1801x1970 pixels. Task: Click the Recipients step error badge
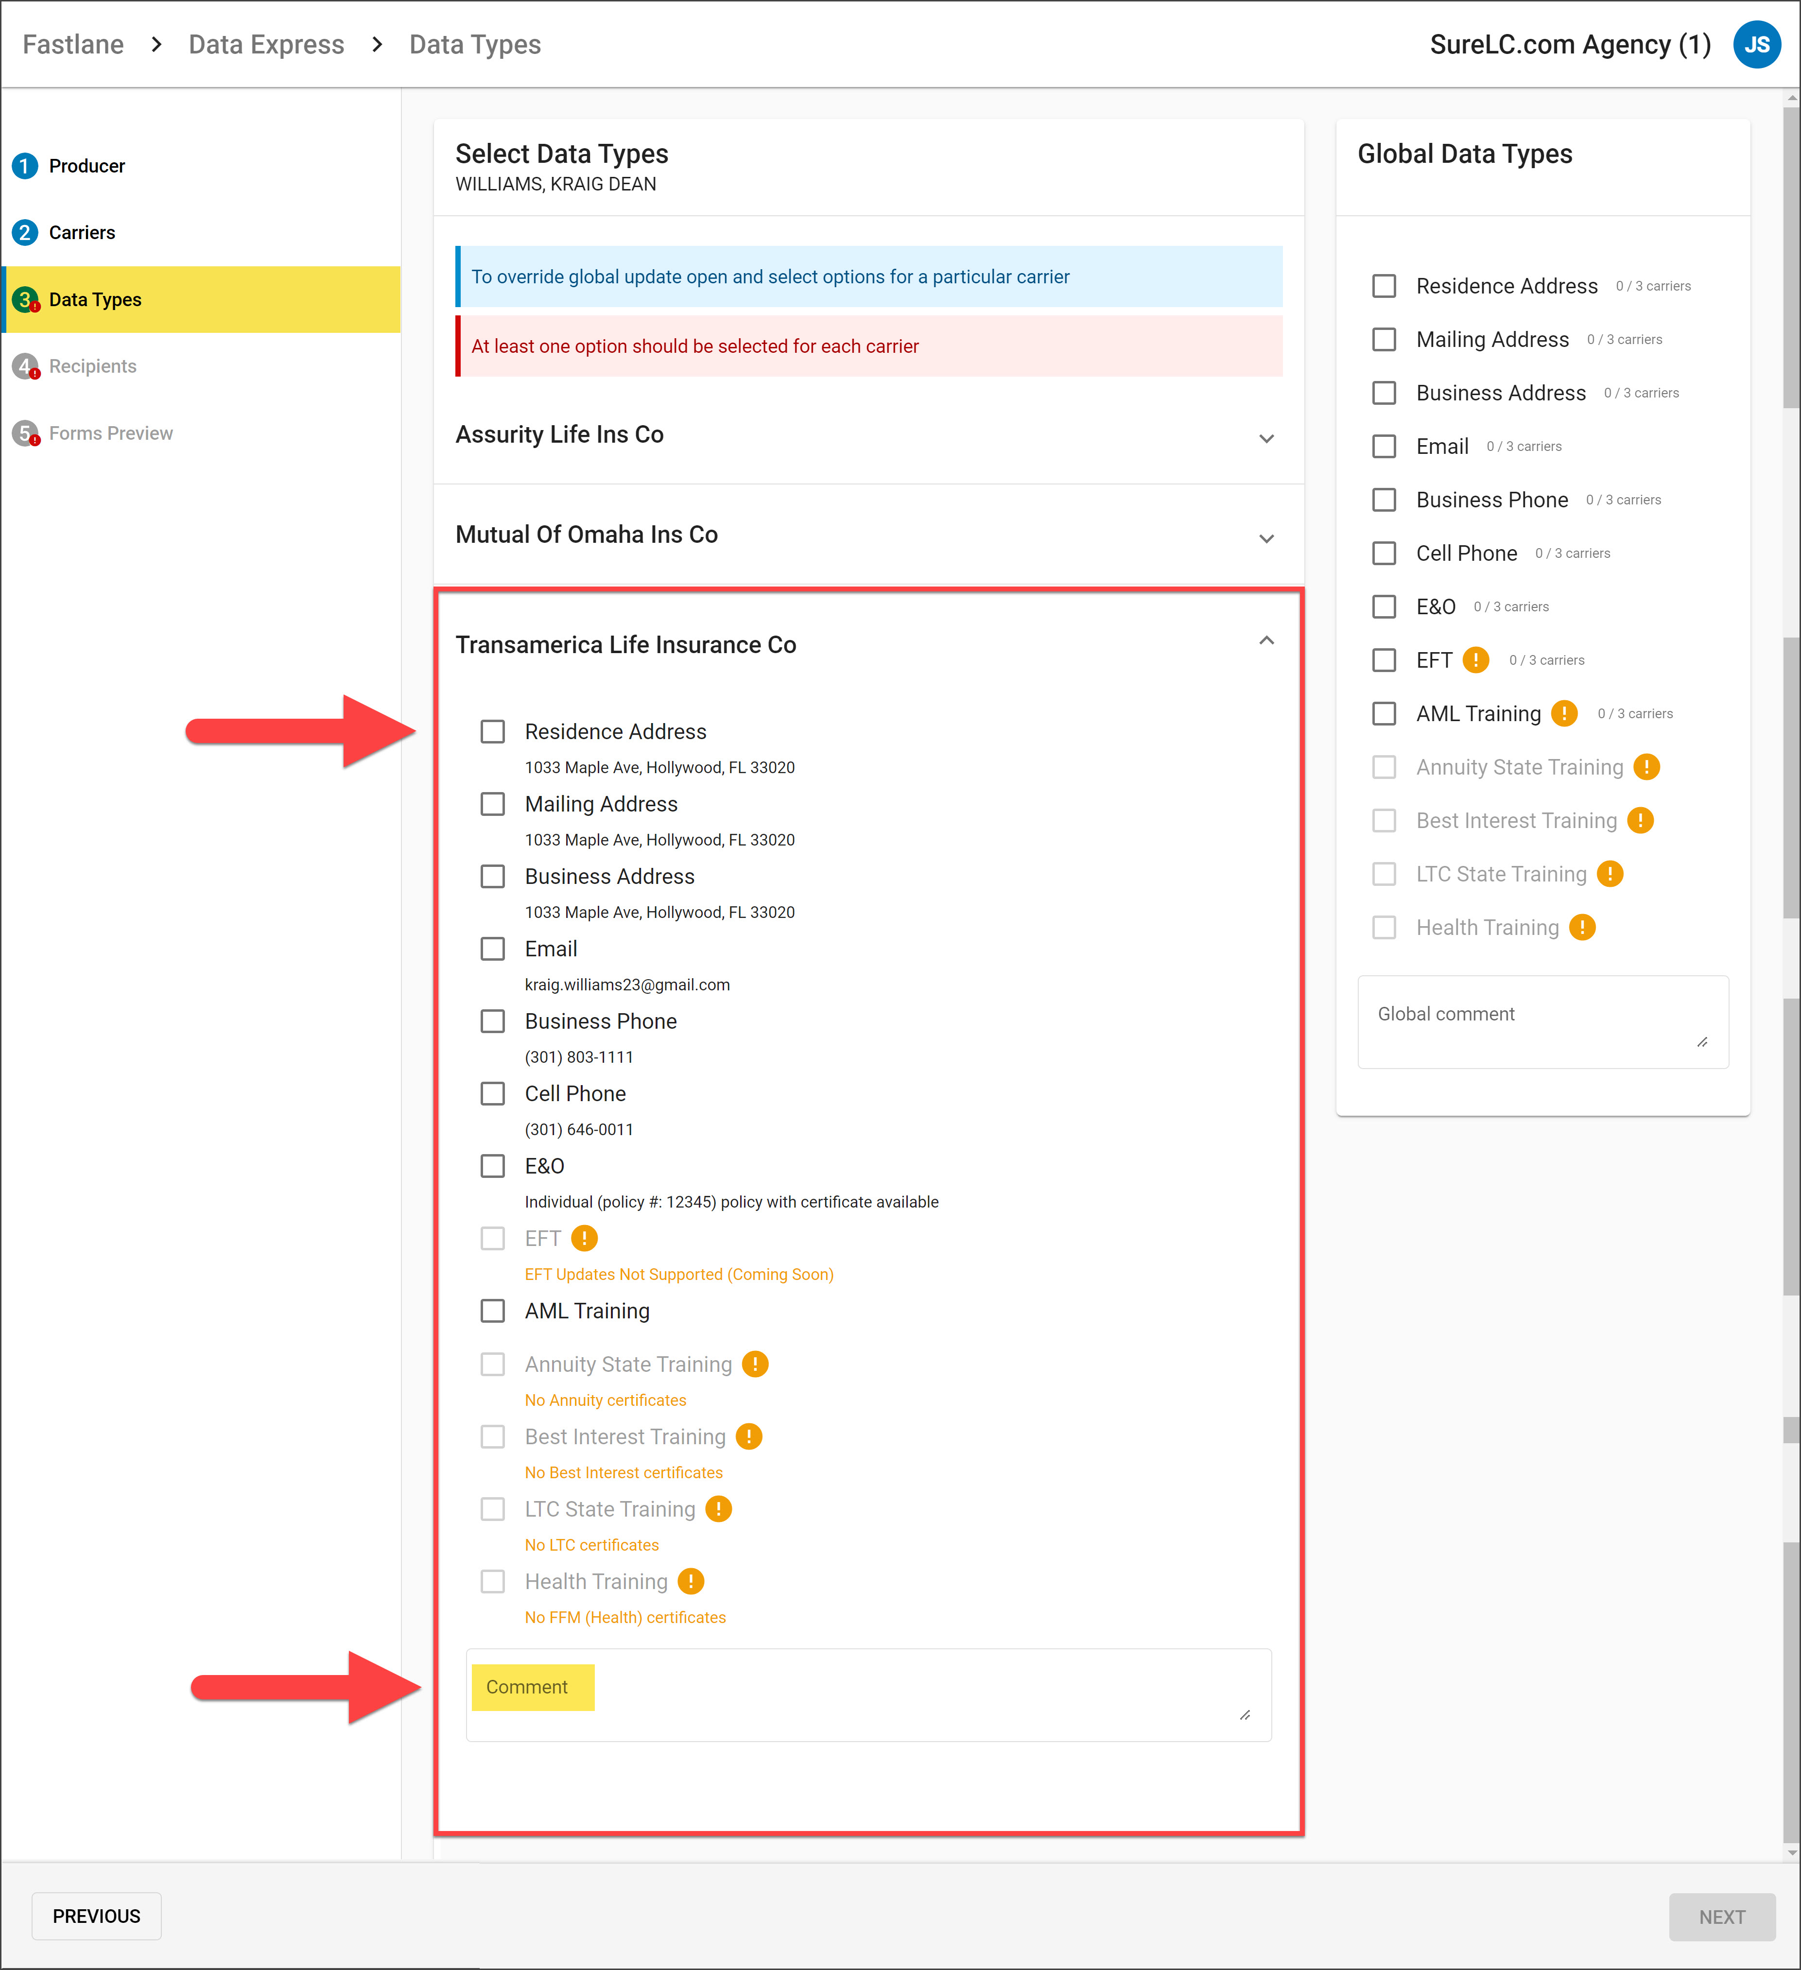coord(35,374)
